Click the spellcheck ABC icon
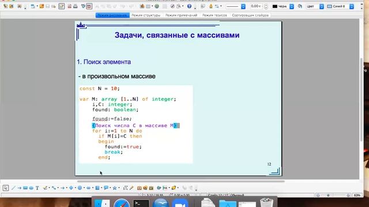 (89, 6)
